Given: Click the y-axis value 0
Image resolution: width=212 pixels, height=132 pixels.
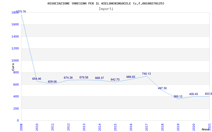Looking at the screenshot, I should pyautogui.click(x=18, y=121).
